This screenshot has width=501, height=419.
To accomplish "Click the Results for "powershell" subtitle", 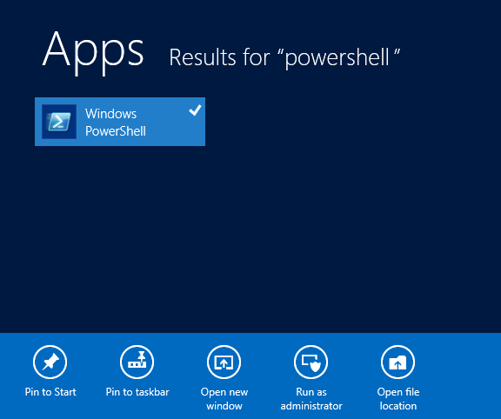I will click(x=284, y=57).
